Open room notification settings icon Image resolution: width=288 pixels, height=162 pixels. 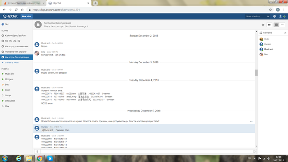[x=263, y=25]
